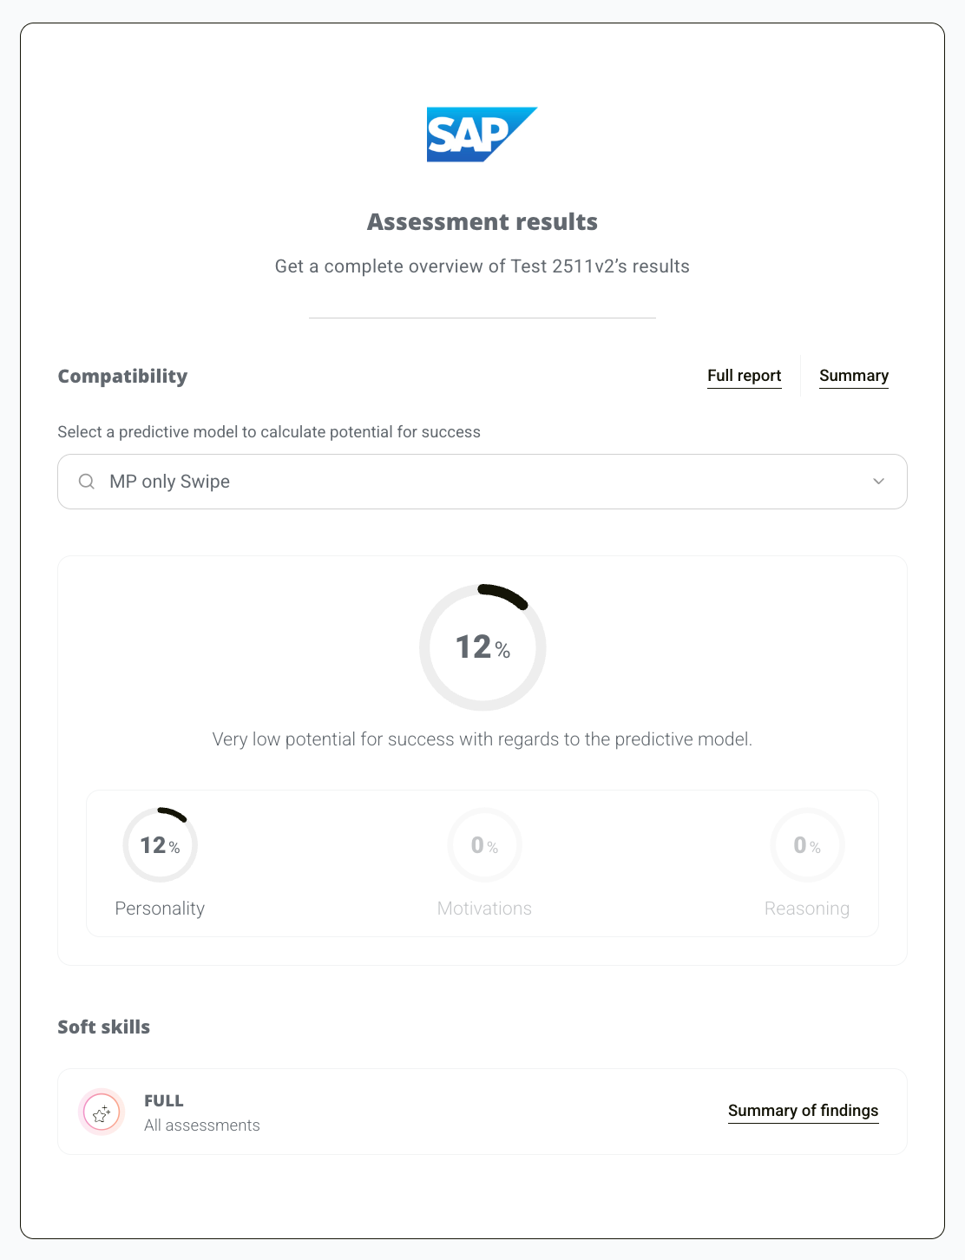Select the Personality 12% score ring
The width and height of the screenshot is (965, 1260).
tap(161, 845)
